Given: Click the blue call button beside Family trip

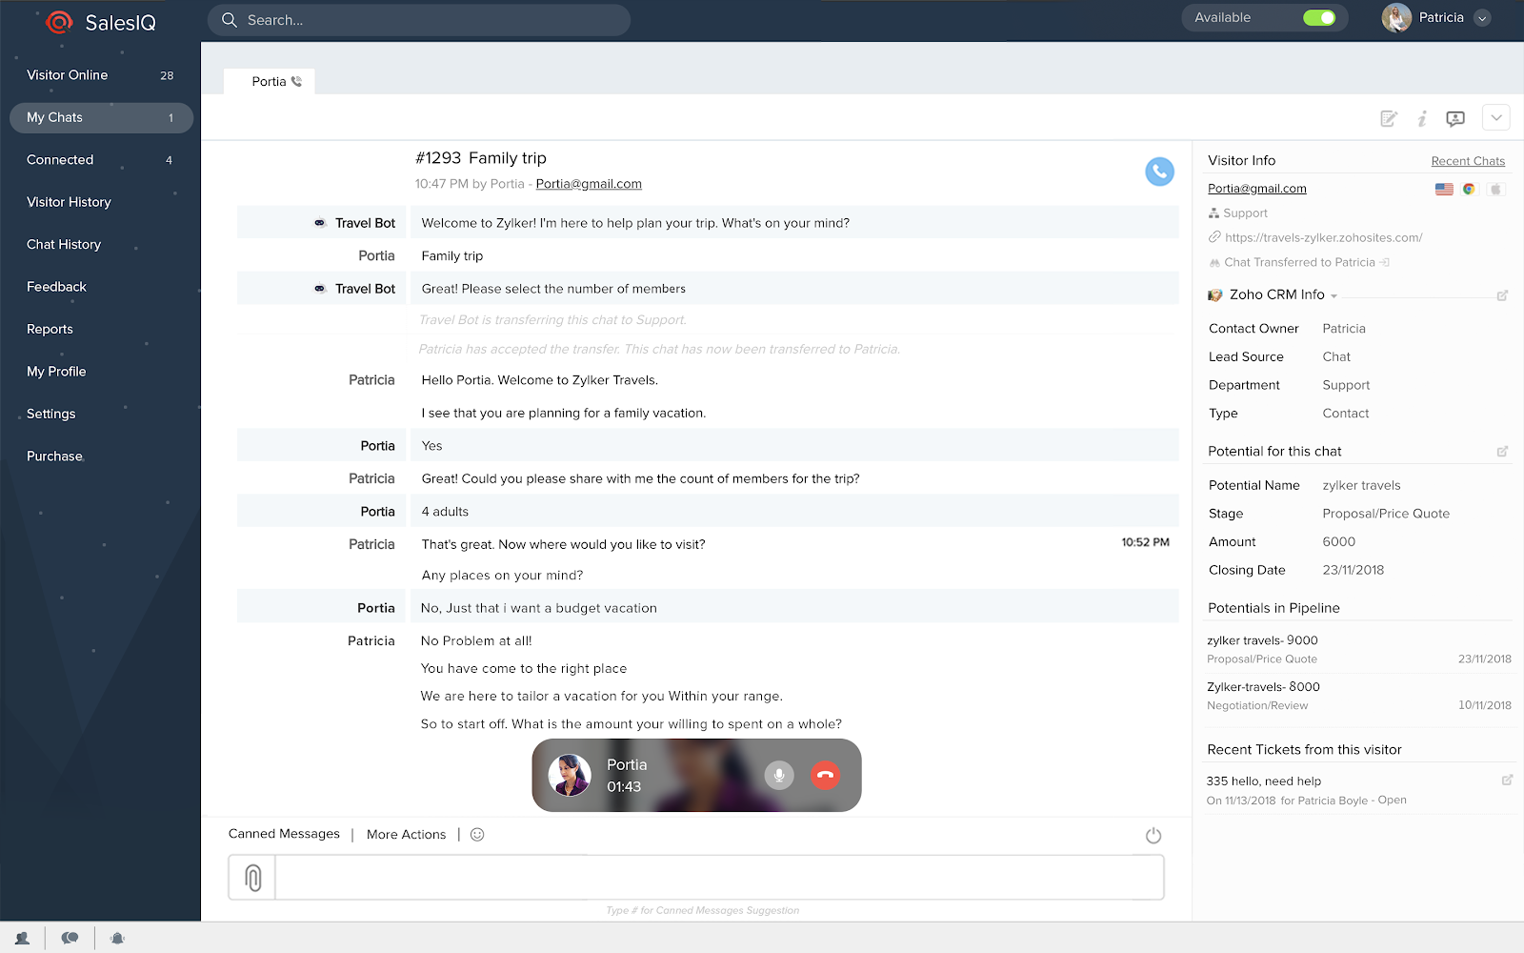Looking at the screenshot, I should (1159, 172).
